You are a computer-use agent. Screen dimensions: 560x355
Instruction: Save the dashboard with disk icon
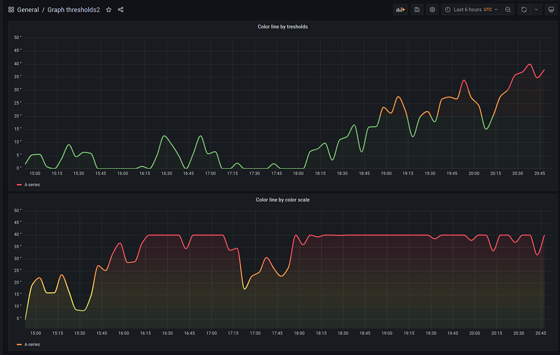(417, 10)
